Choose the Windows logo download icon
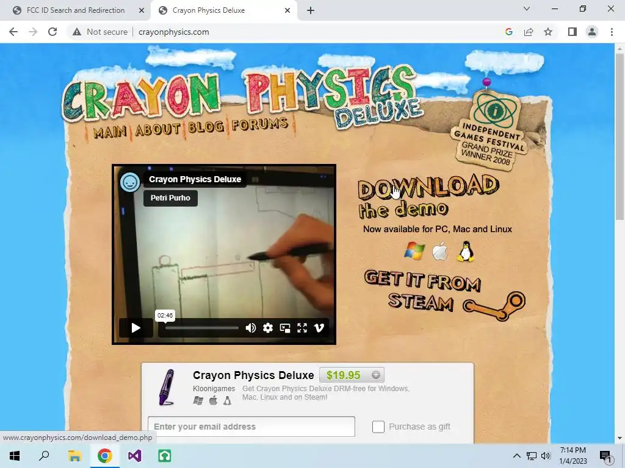 point(414,252)
